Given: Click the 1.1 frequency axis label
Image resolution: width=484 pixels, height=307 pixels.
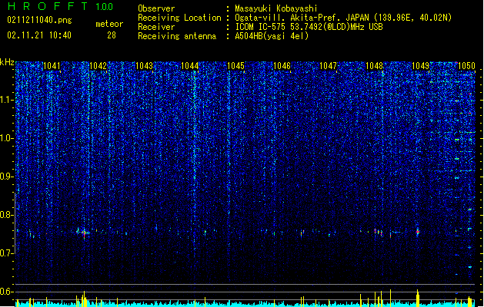Looking at the screenshot, I should coord(7,100).
